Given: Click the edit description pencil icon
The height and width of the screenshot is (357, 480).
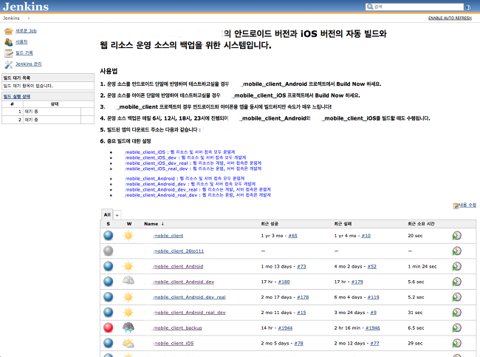Looking at the screenshot, I should (456, 205).
